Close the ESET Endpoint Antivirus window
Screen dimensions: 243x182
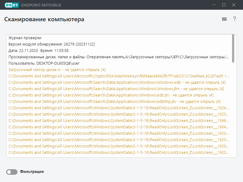point(234,5)
